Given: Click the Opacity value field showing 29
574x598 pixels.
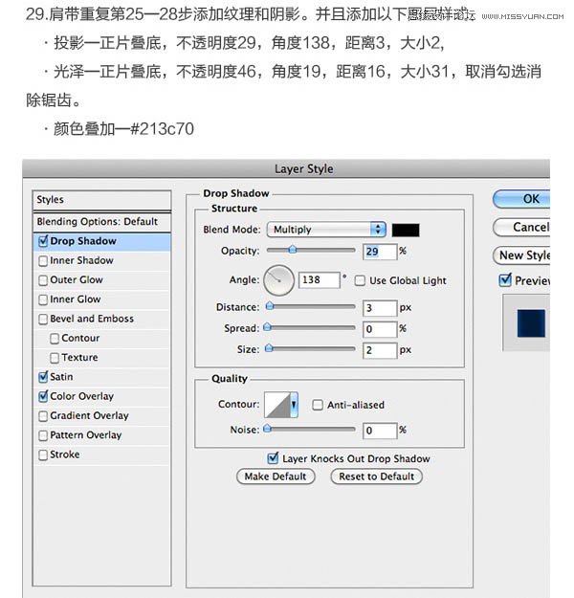Looking at the screenshot, I should coord(380,252).
